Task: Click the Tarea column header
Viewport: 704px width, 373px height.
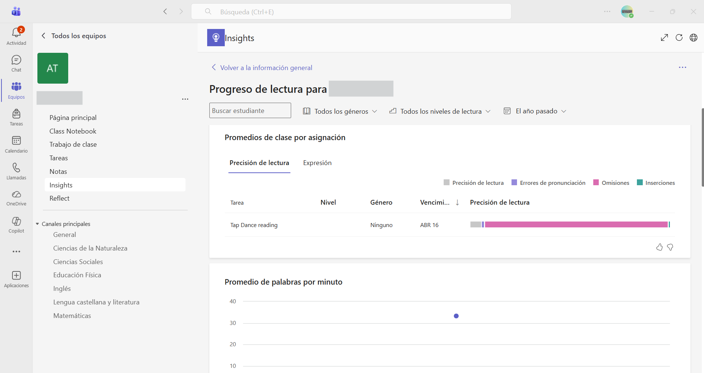Action: tap(237, 202)
